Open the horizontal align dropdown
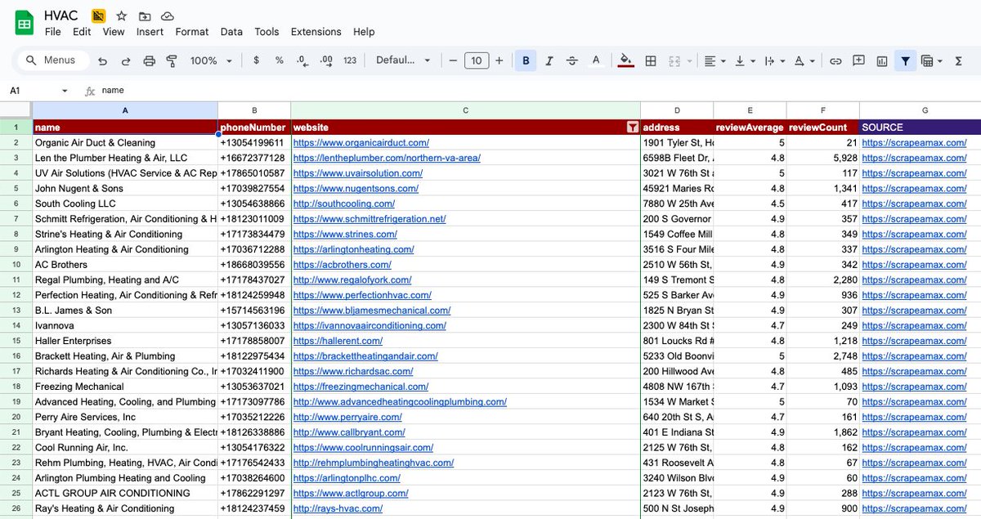 (715, 60)
